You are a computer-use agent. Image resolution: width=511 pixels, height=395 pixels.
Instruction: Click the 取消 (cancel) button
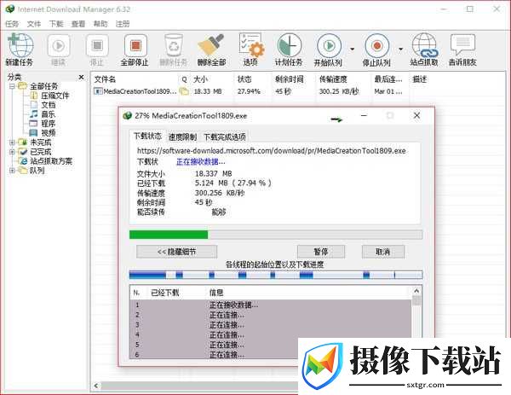point(383,252)
